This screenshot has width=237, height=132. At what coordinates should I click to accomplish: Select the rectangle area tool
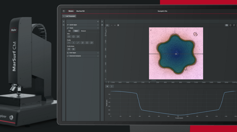tap(69, 36)
